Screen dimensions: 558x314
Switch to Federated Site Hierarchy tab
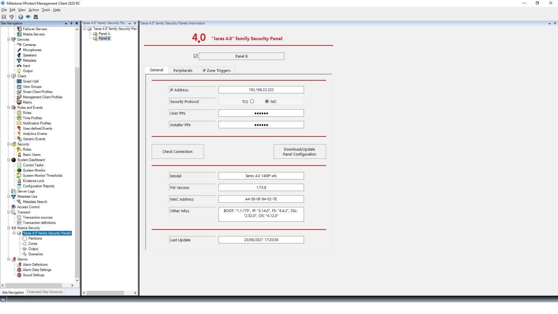45,292
